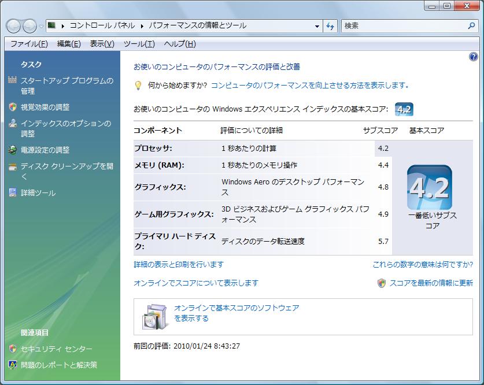This screenshot has height=385, width=484.
Task: Open 問題のレポートと解決策 related link
Action: [x=59, y=365]
